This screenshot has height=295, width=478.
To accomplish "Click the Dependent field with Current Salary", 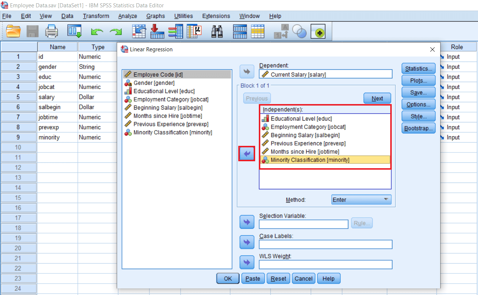I will (326, 74).
